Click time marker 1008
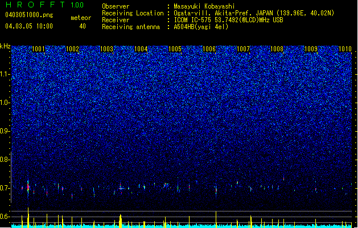Image resolution: width=358 pixels, height=228 pixels. click(x=277, y=49)
